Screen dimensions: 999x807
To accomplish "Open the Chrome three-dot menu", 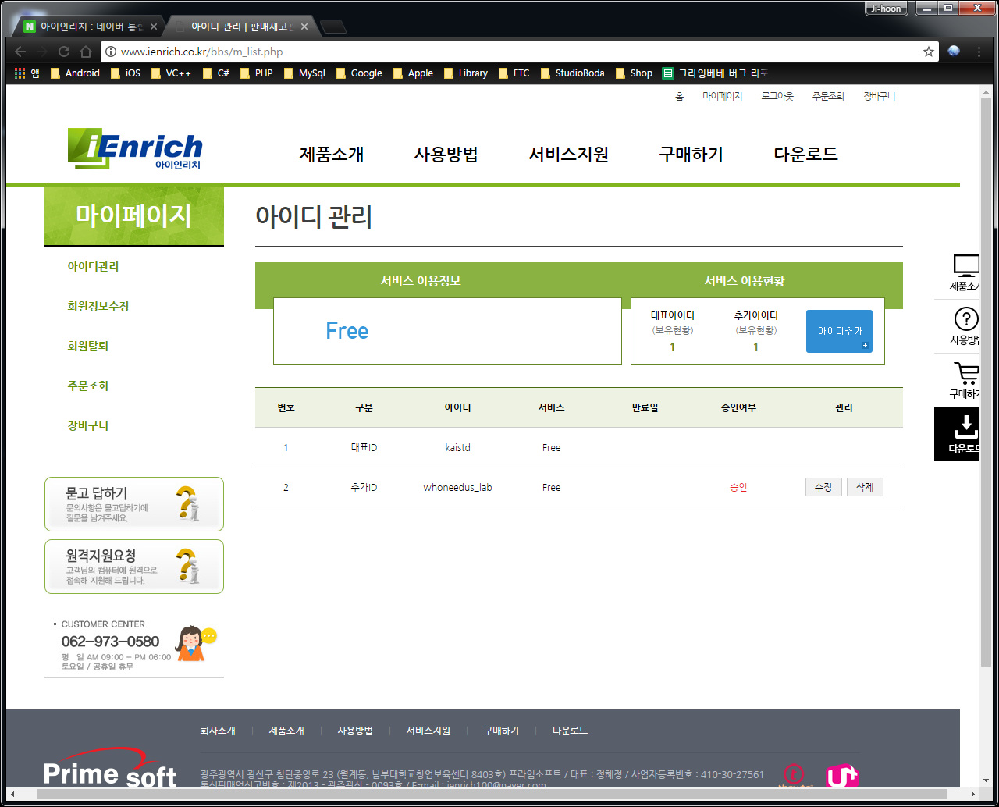I will point(979,52).
